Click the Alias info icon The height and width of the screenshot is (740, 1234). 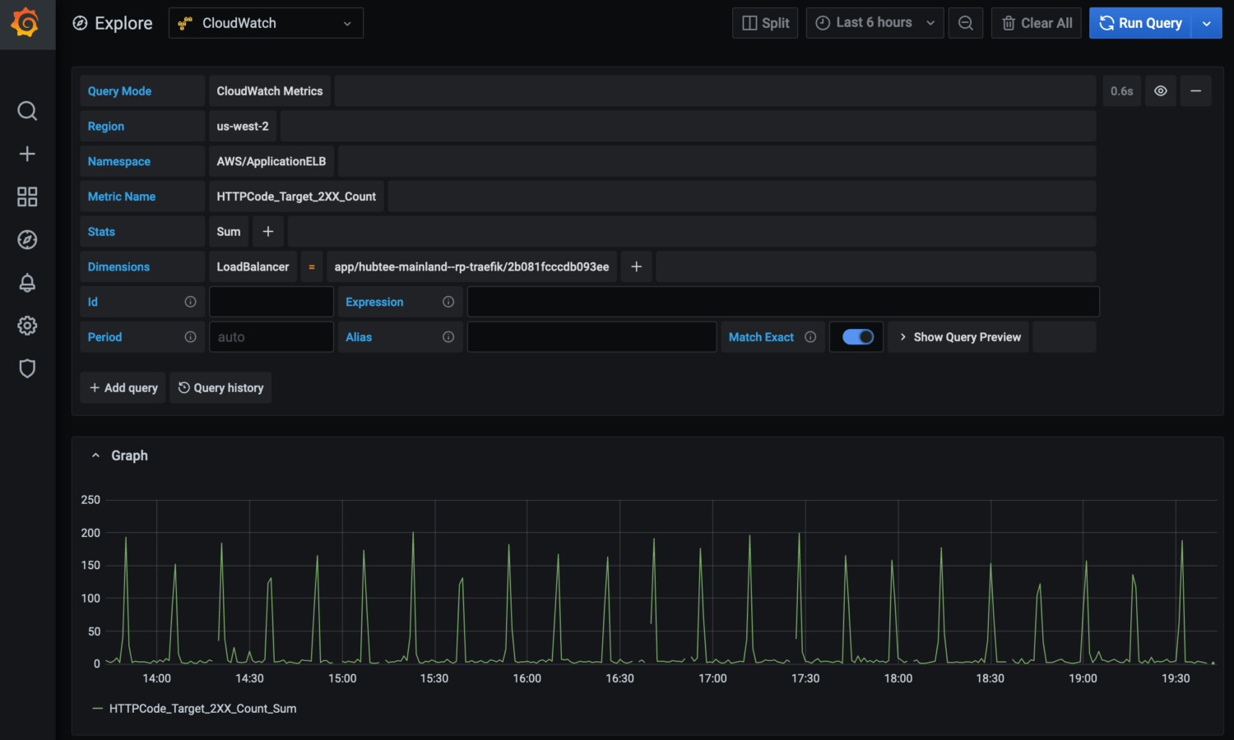pyautogui.click(x=448, y=337)
